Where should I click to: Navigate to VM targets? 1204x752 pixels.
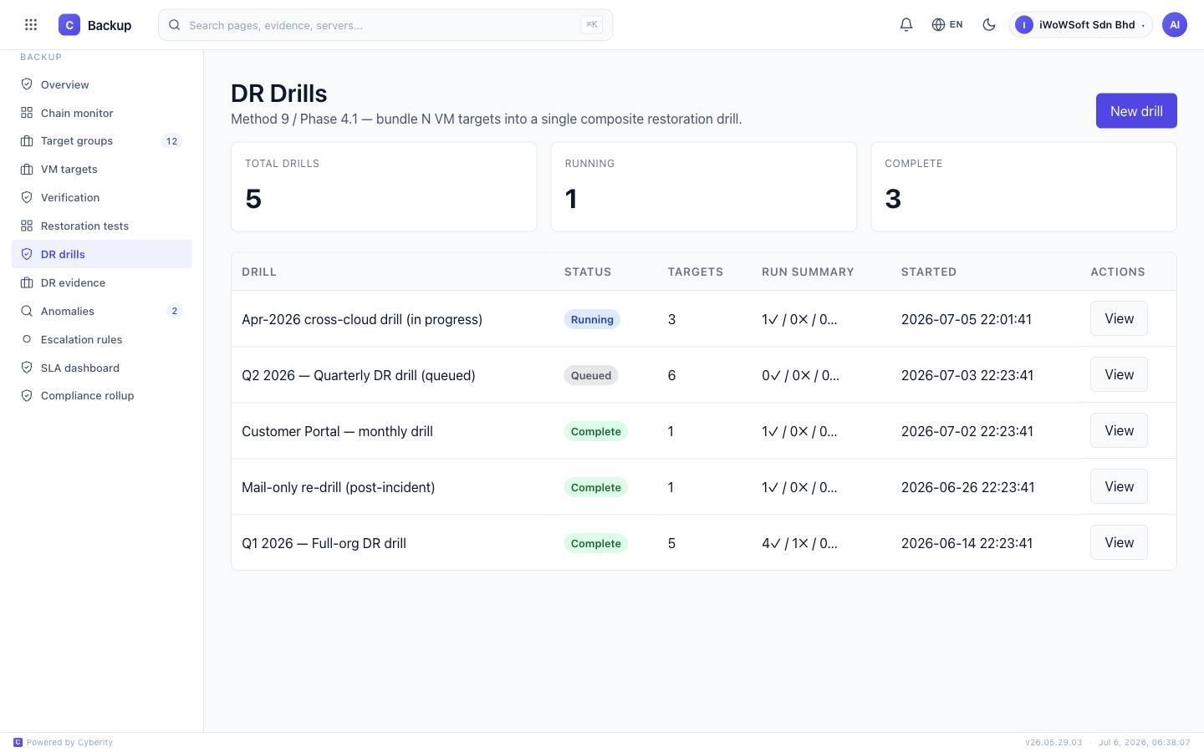101,170
